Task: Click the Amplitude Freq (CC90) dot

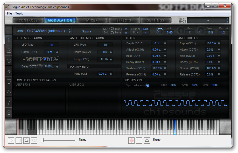Action: click(x=111, y=59)
